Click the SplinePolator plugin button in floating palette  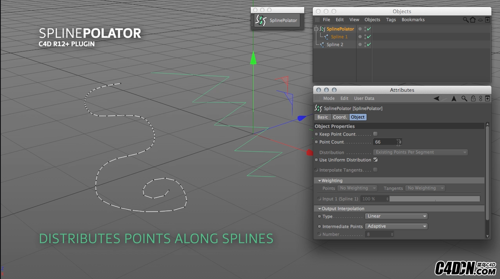(x=278, y=20)
